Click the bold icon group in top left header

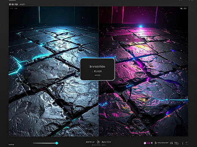[13, 5]
